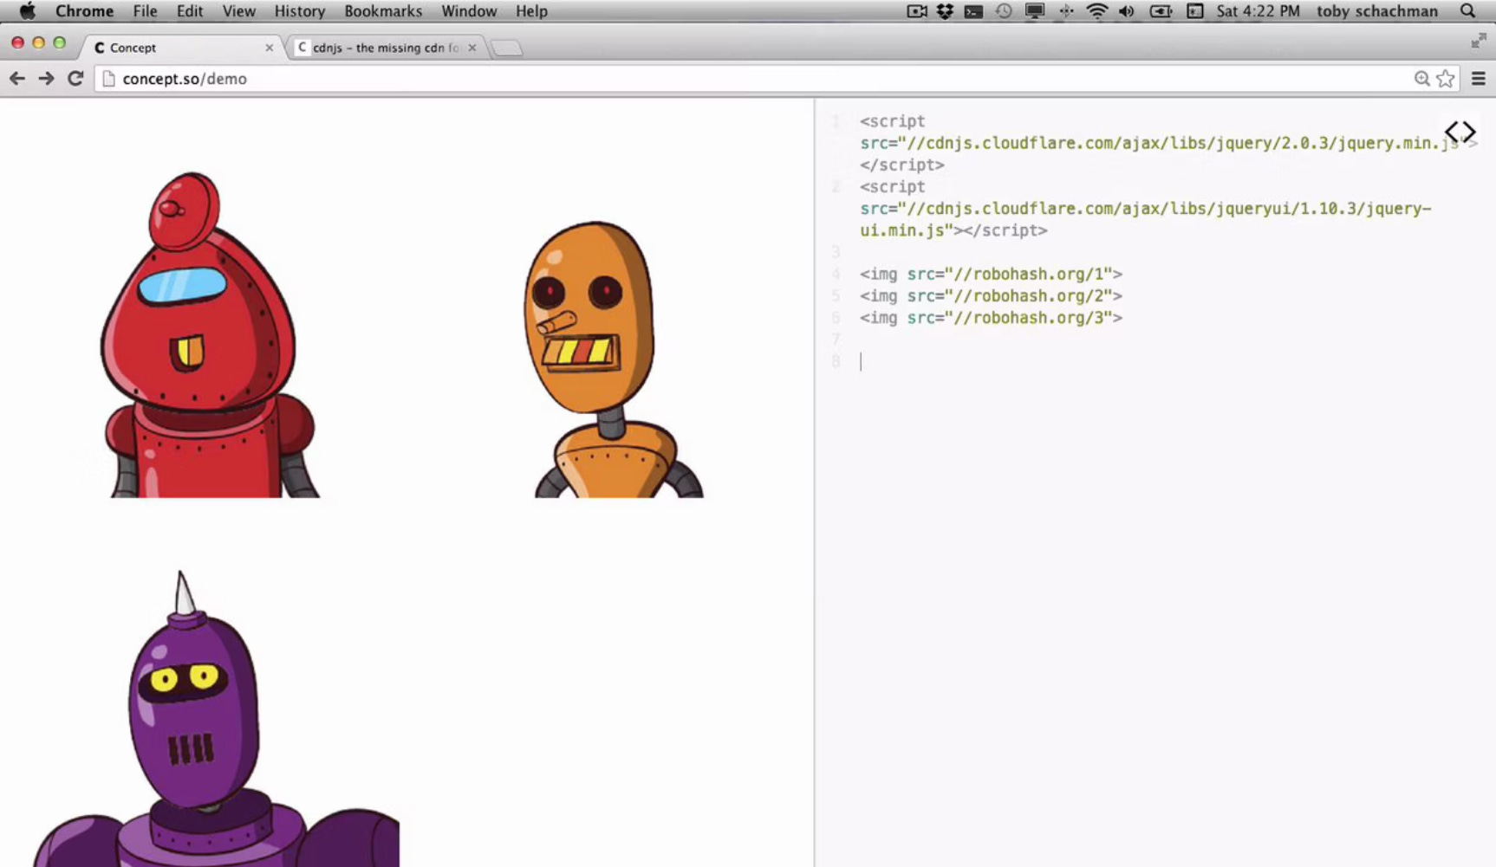Open the History menu
This screenshot has height=867, width=1496.
pyautogui.click(x=299, y=11)
